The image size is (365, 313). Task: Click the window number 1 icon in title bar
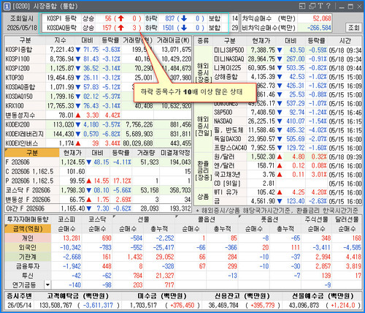(7, 6)
